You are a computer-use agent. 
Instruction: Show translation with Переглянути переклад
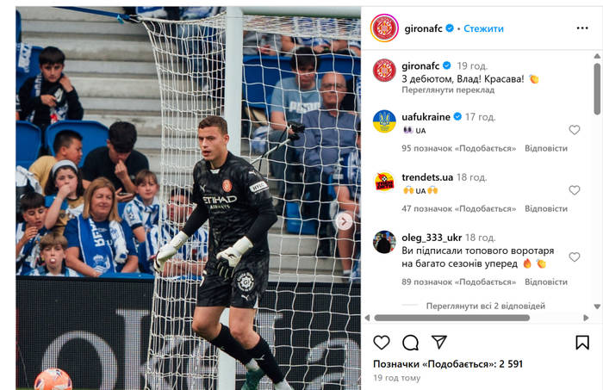448,90
